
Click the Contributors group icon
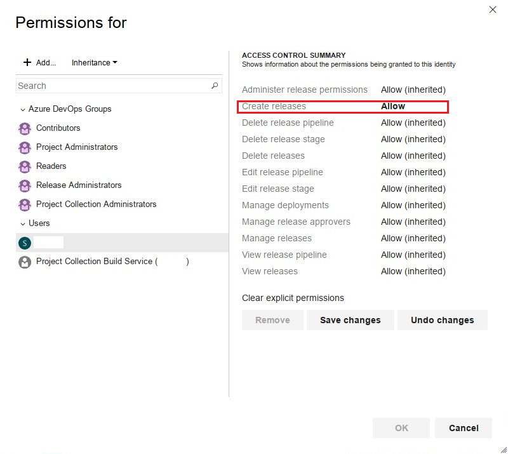point(25,128)
